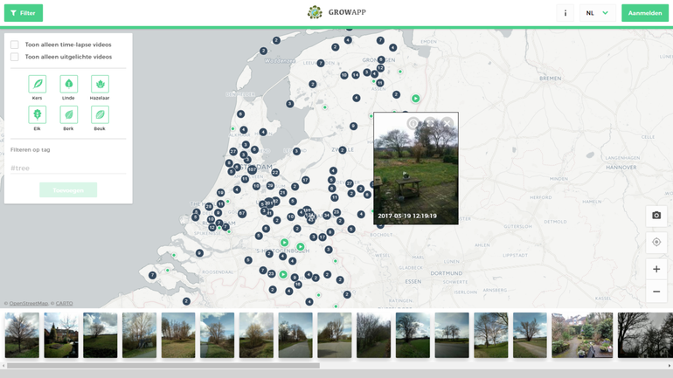Center map on my location
Image resolution: width=673 pixels, height=378 pixels.
point(656,242)
